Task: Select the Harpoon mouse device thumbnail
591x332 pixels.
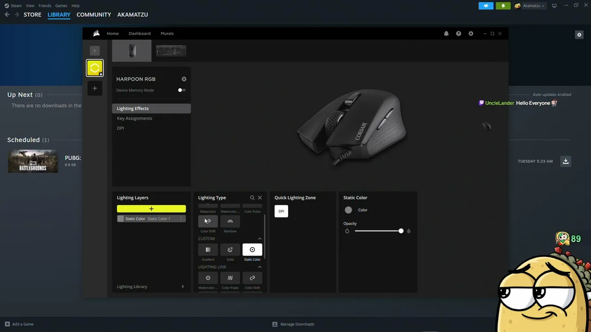Action: 132,51
